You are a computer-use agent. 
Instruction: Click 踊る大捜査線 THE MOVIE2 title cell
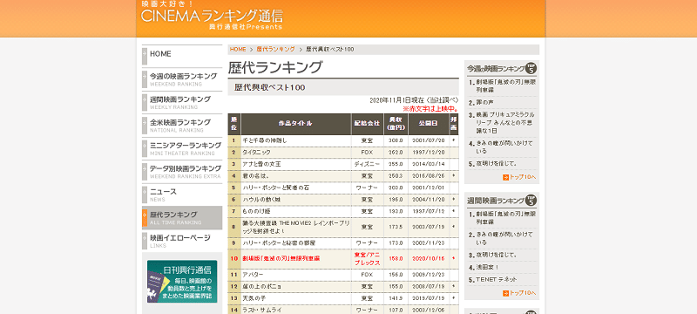[295, 227]
